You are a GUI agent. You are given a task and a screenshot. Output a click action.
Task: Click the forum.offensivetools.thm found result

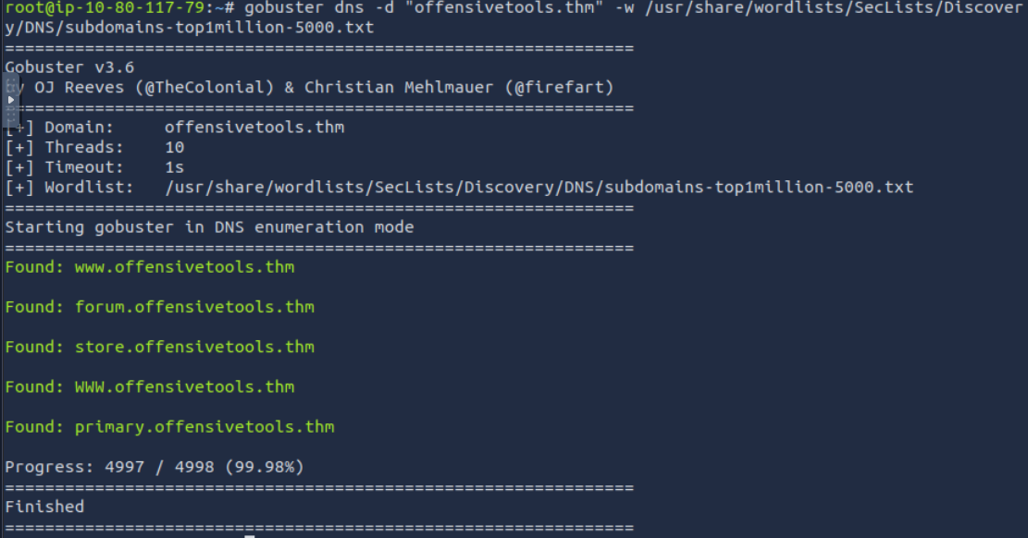(x=194, y=307)
